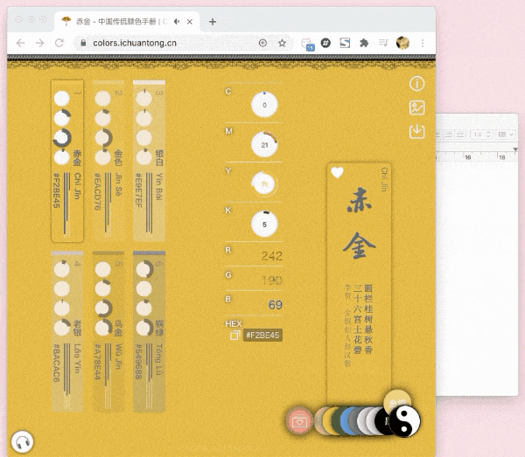Copy HEX value with the copy icon
The height and width of the screenshot is (457, 525).
[x=234, y=335]
